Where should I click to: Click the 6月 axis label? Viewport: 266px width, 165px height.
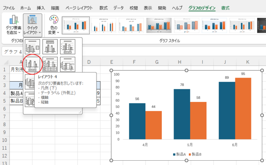pyautogui.click(x=235, y=145)
